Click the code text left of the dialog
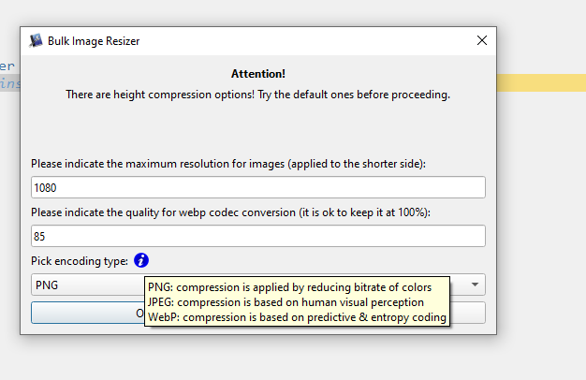 click(8, 66)
